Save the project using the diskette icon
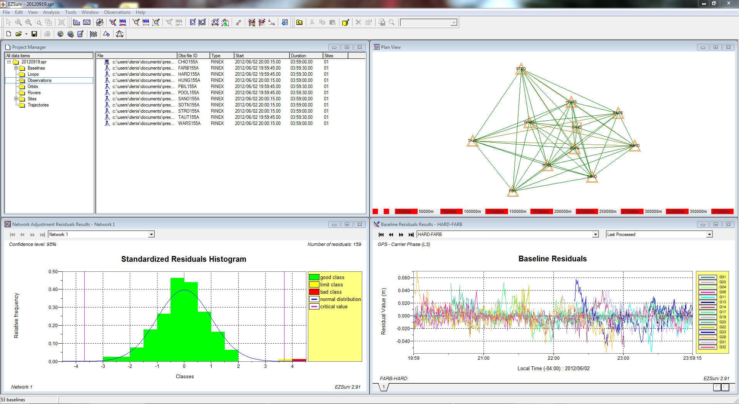The height and width of the screenshot is (404, 739). (34, 34)
